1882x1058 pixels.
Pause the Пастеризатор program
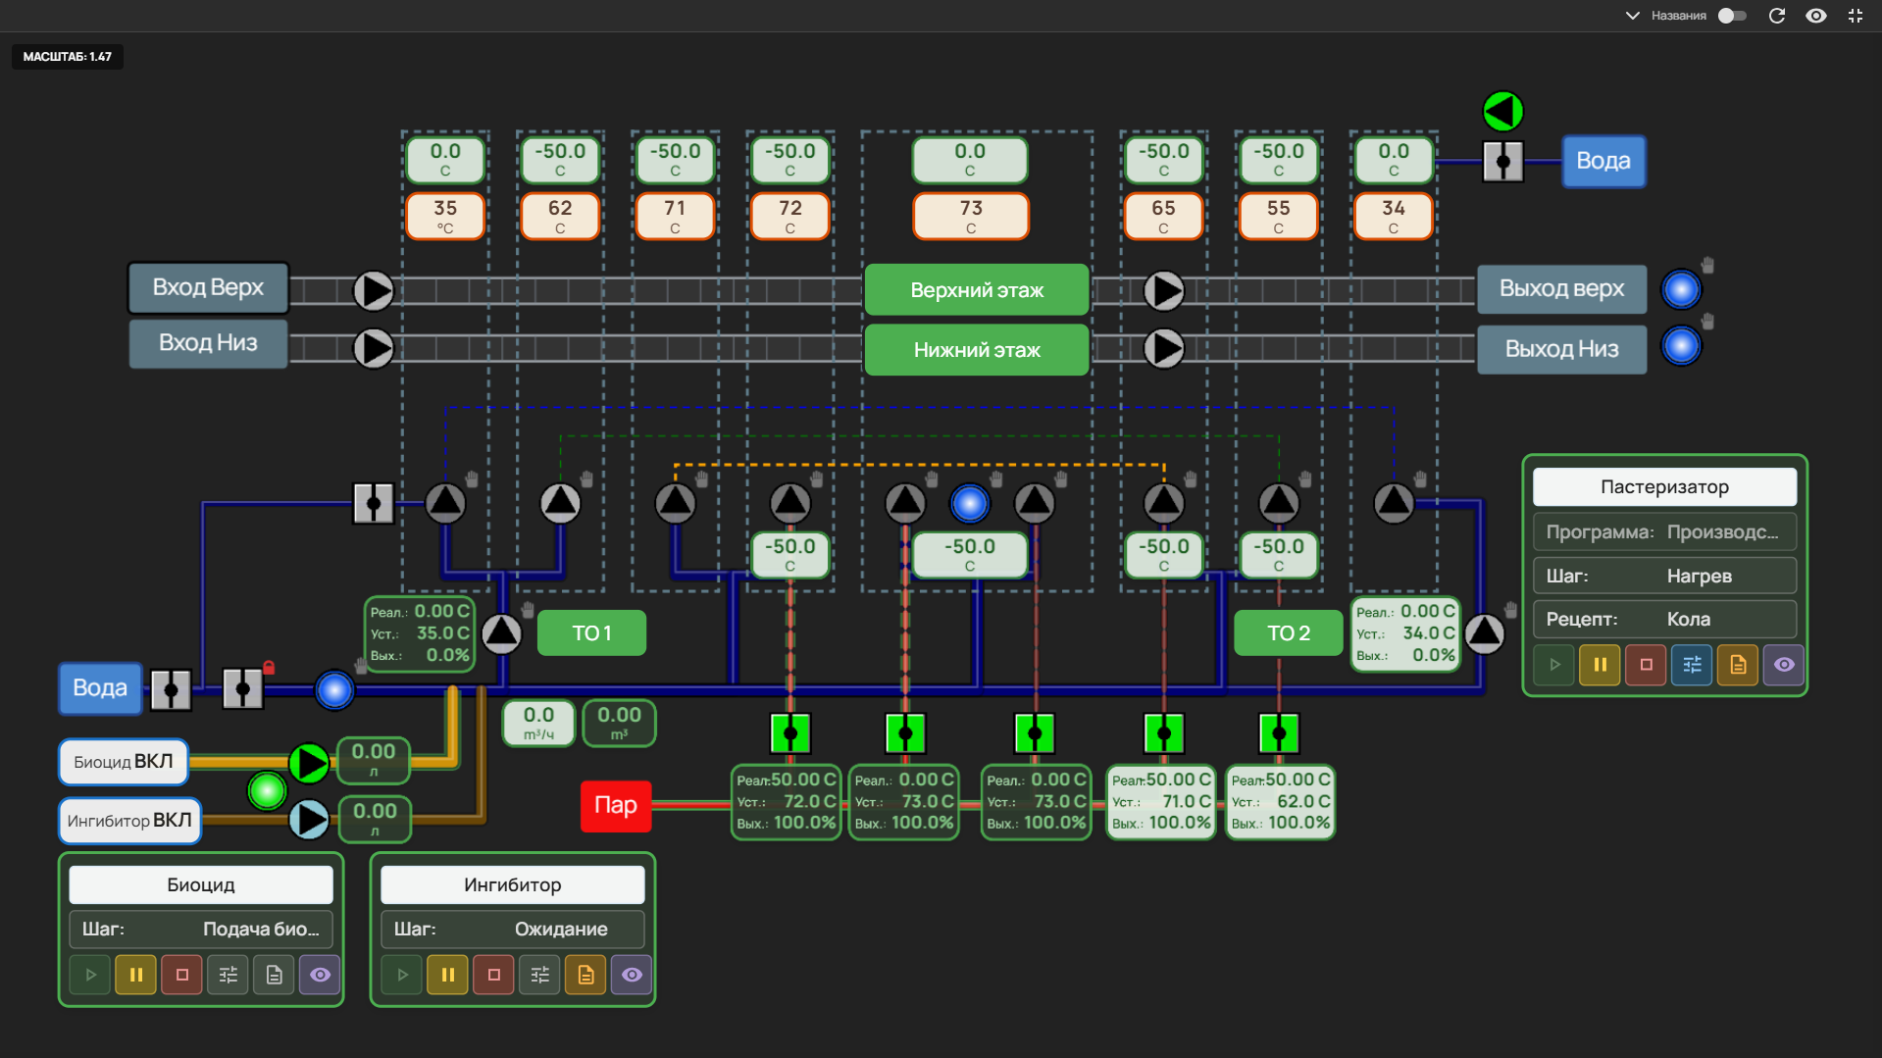(x=1600, y=665)
